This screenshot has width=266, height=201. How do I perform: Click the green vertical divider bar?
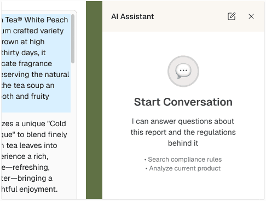point(94,100)
